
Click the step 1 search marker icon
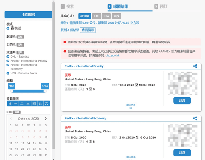63,6
